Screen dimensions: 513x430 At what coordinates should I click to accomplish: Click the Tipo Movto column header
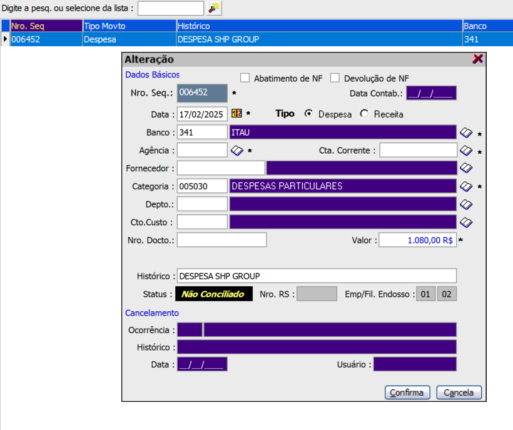129,26
